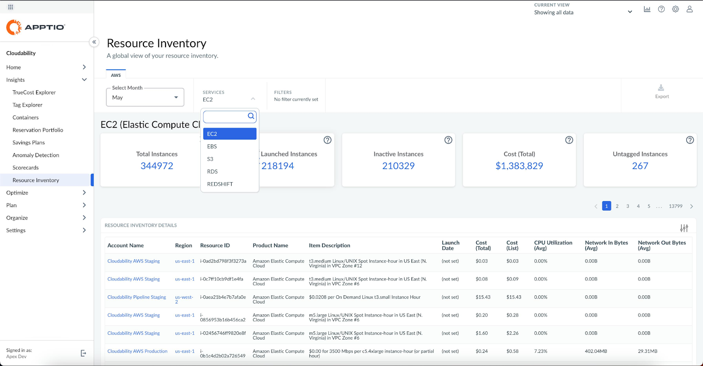Expand the Plan menu section

coord(84,205)
